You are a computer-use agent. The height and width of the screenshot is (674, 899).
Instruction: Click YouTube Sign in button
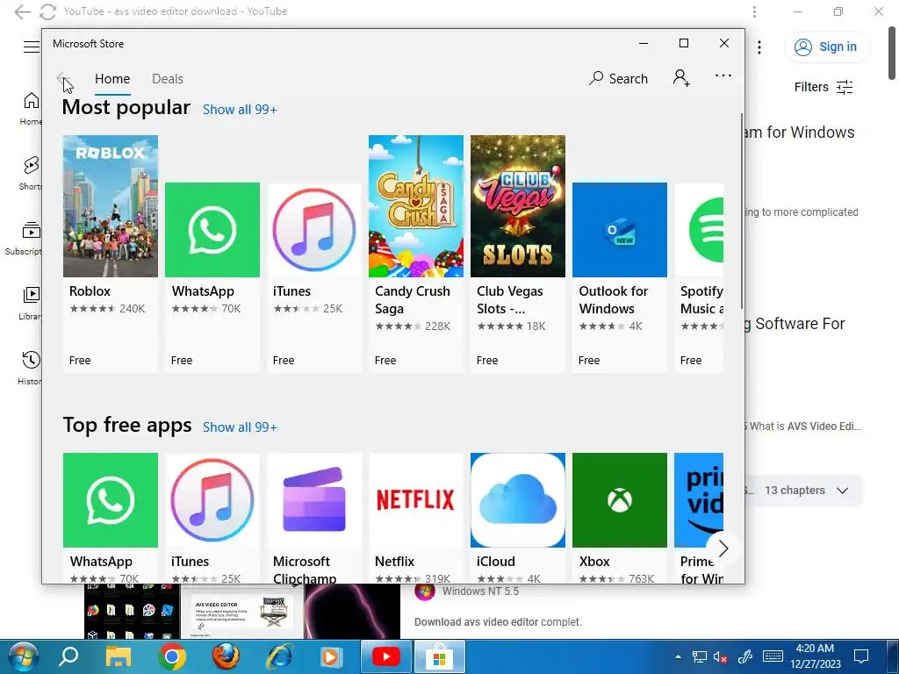[827, 47]
